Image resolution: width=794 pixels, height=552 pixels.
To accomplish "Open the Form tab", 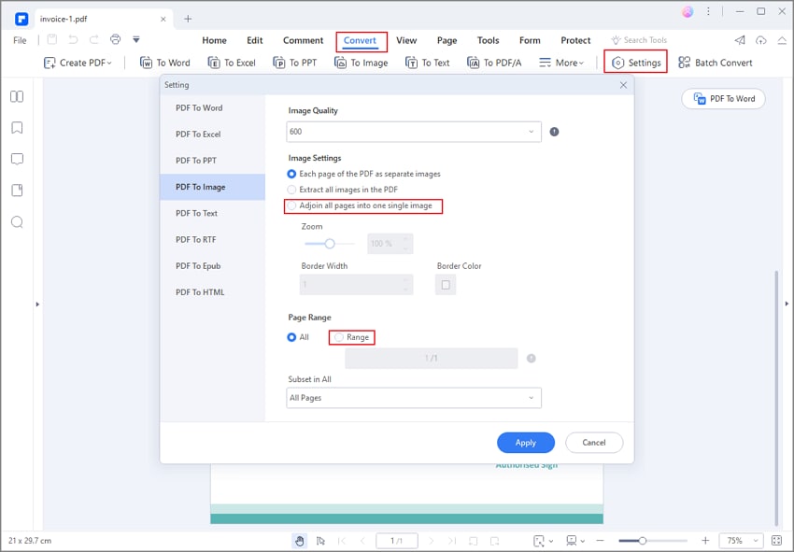I will click(530, 40).
